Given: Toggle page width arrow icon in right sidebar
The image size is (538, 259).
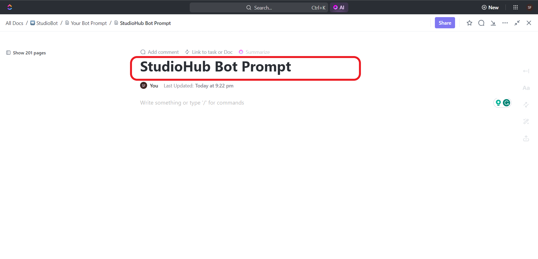Looking at the screenshot, I should click(x=526, y=71).
